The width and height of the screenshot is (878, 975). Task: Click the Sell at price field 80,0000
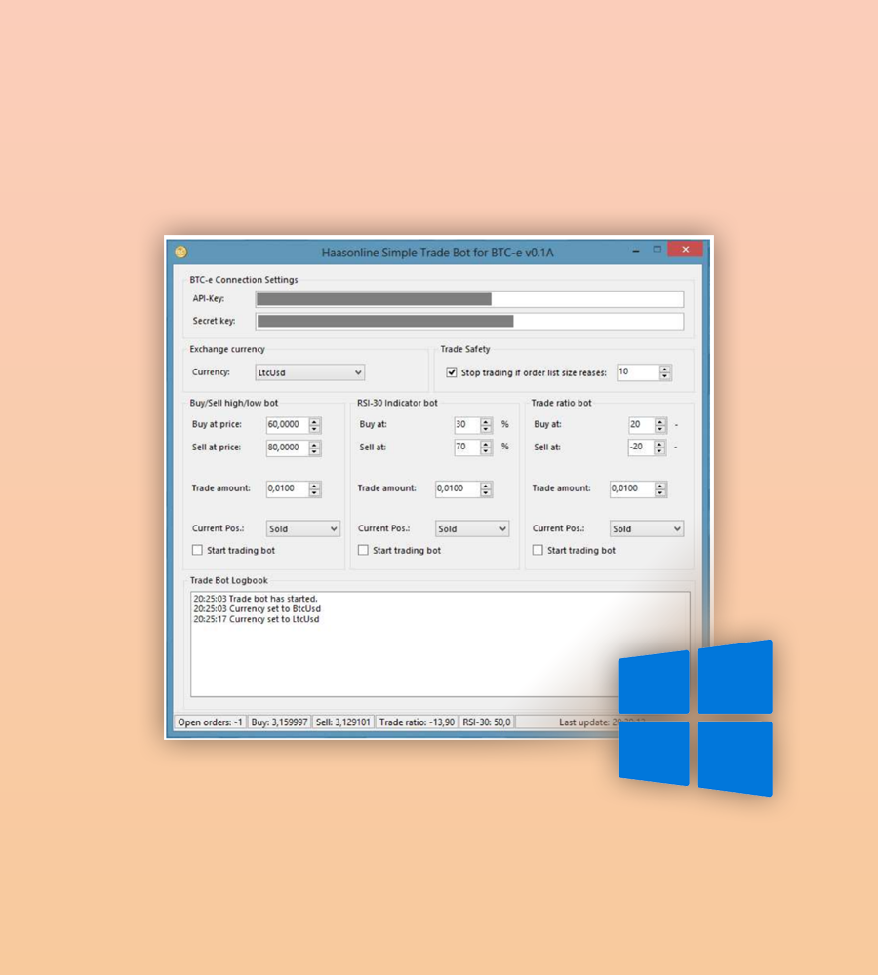click(x=287, y=448)
